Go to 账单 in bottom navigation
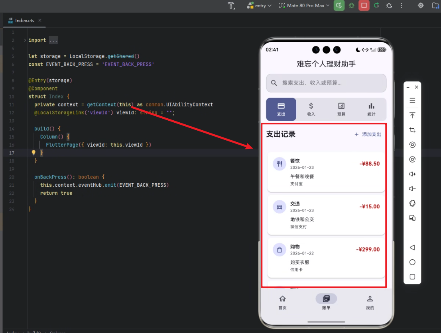441x333 pixels. tap(326, 302)
